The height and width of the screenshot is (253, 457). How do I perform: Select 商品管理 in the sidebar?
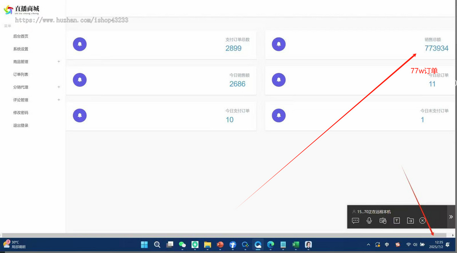coord(21,62)
